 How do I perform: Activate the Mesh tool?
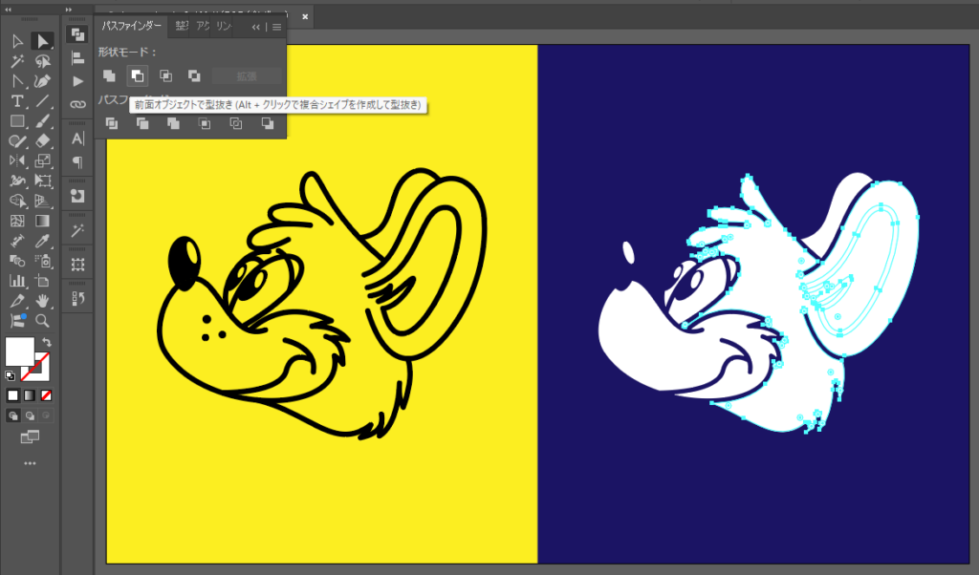[x=17, y=221]
